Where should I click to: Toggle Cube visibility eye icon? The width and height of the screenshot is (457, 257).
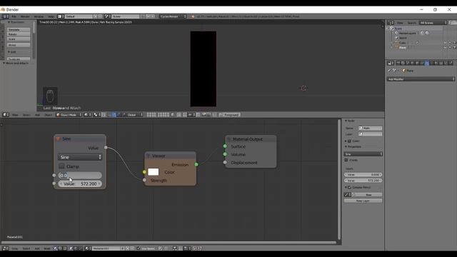[446, 43]
